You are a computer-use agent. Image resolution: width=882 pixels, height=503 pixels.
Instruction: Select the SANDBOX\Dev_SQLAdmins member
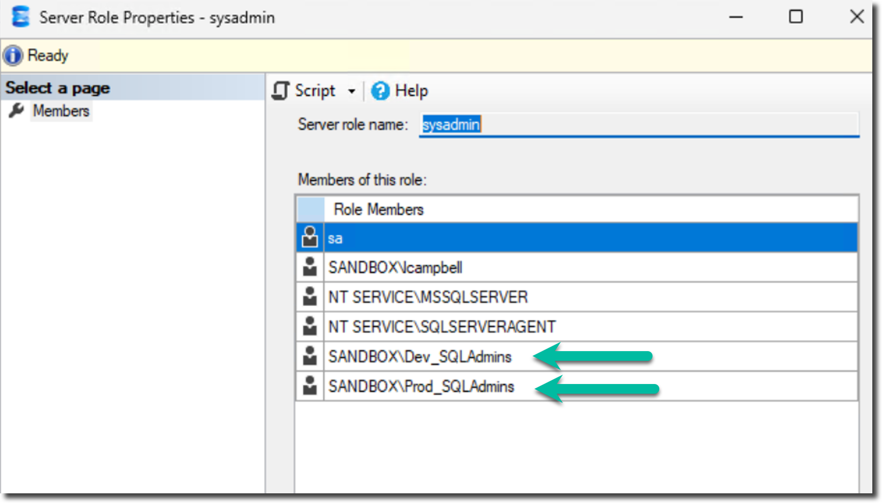[420, 357]
